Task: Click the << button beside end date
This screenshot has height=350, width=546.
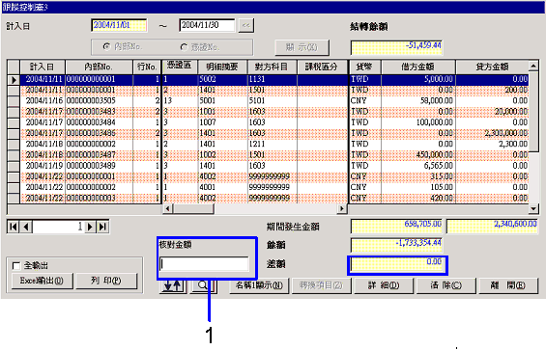Action: click(x=245, y=25)
